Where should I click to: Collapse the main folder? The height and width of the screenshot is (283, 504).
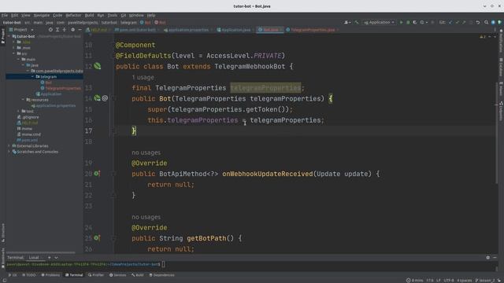pos(19,60)
